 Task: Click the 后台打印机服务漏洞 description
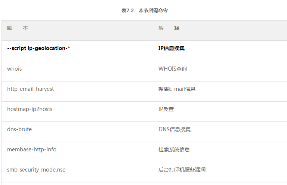coord(182,170)
